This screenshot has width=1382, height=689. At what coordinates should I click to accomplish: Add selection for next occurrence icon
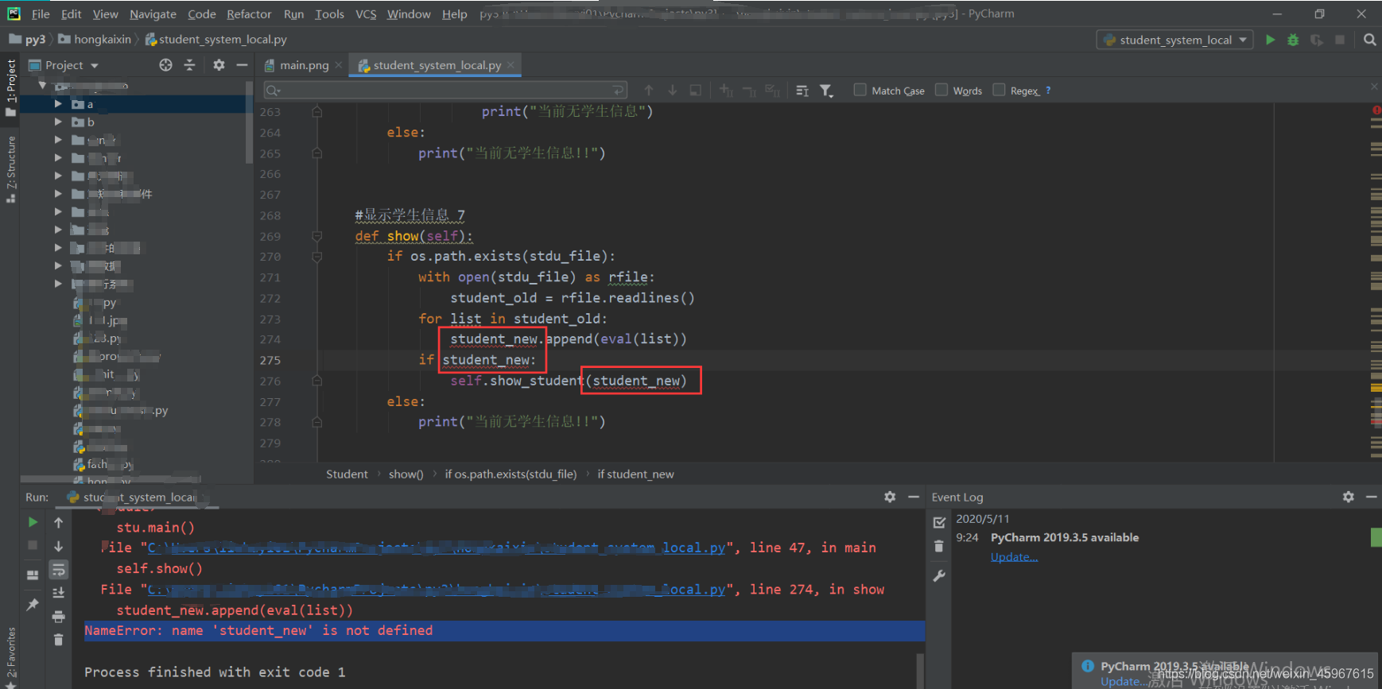726,91
